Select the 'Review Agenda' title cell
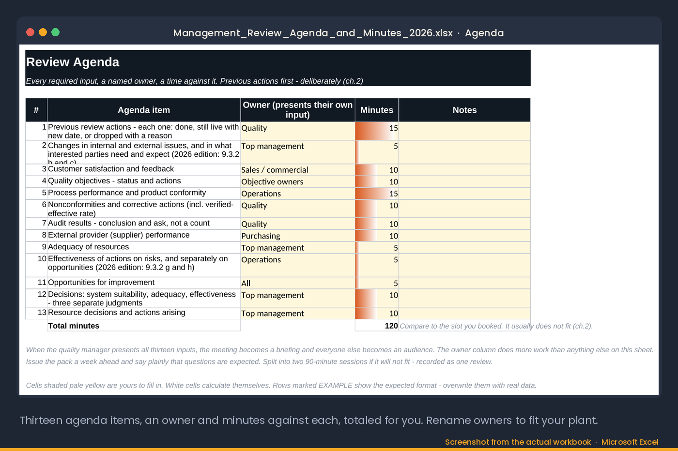This screenshot has height=451, width=678. pyautogui.click(x=278, y=62)
